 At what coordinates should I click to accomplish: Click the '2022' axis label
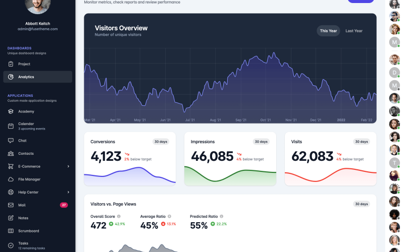point(341,120)
